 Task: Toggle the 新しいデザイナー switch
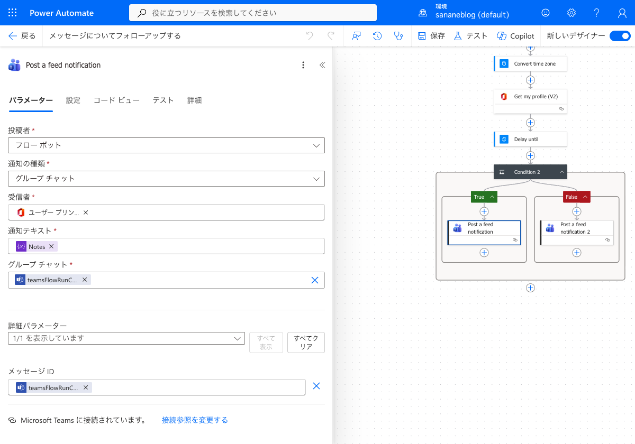point(620,36)
